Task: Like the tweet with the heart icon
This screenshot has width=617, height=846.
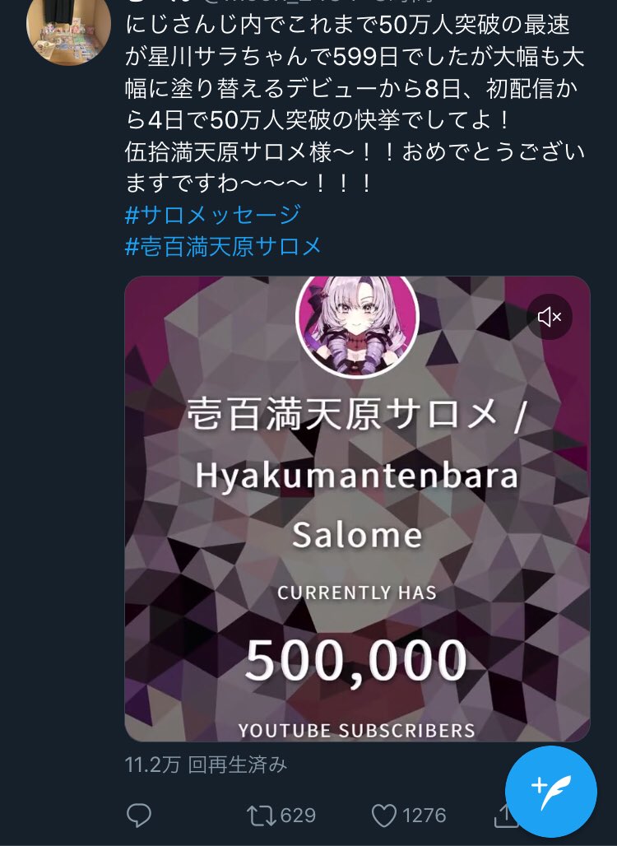Action: (x=384, y=816)
